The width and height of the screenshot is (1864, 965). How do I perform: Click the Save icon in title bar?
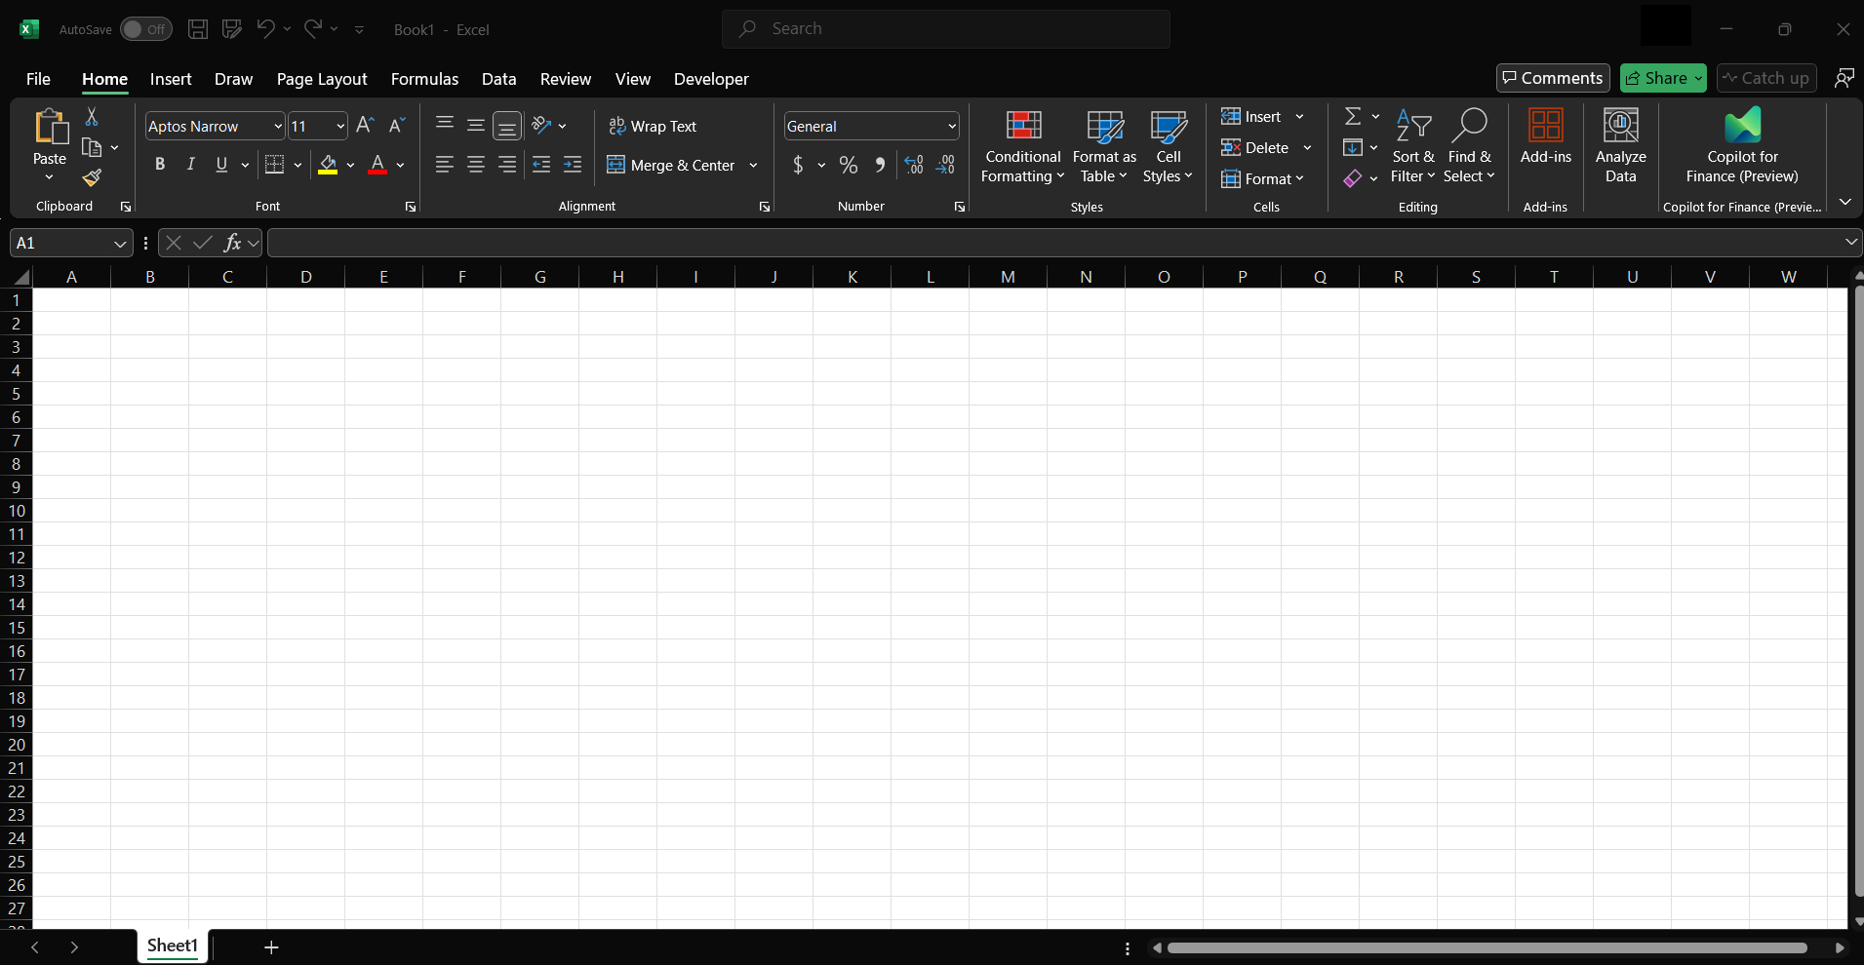[198, 29]
